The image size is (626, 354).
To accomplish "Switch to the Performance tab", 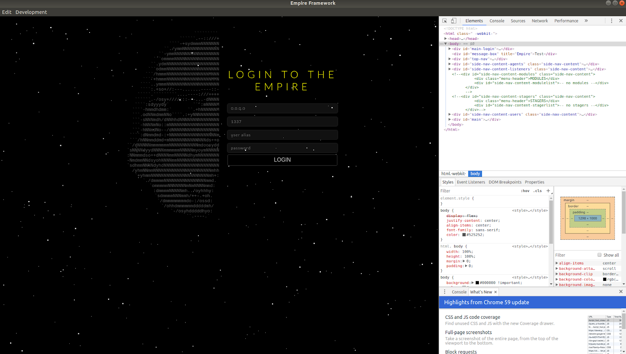I will point(566,21).
